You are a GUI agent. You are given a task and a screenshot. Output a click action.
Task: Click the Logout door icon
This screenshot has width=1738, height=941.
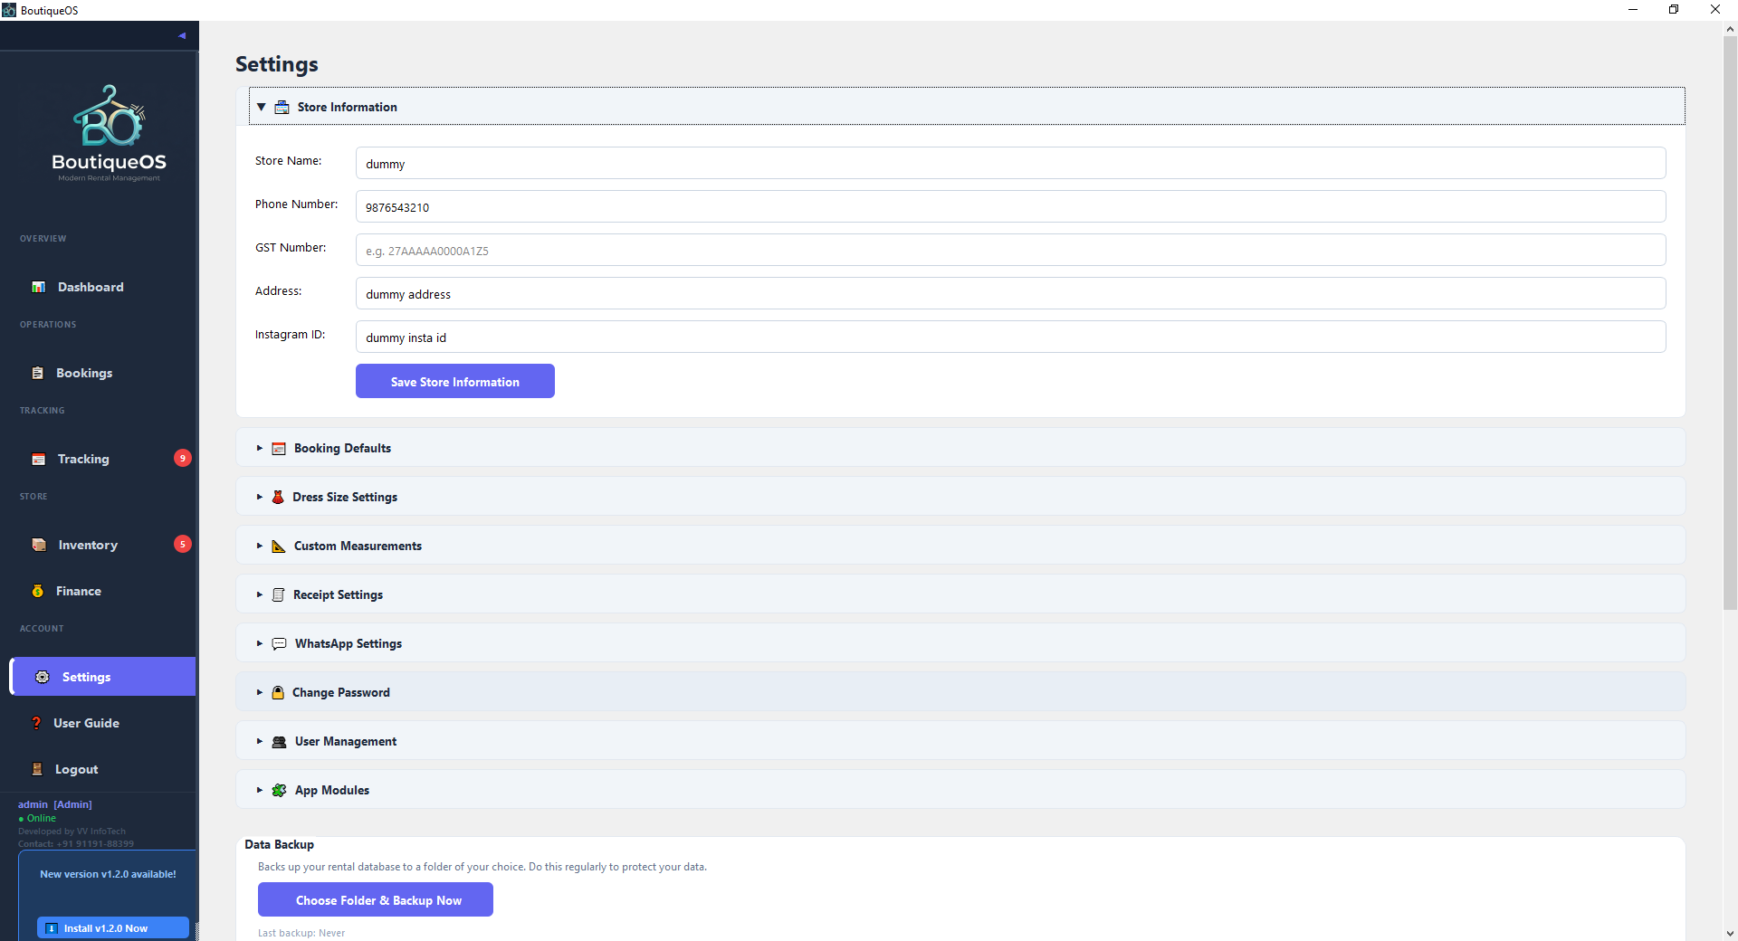37,769
